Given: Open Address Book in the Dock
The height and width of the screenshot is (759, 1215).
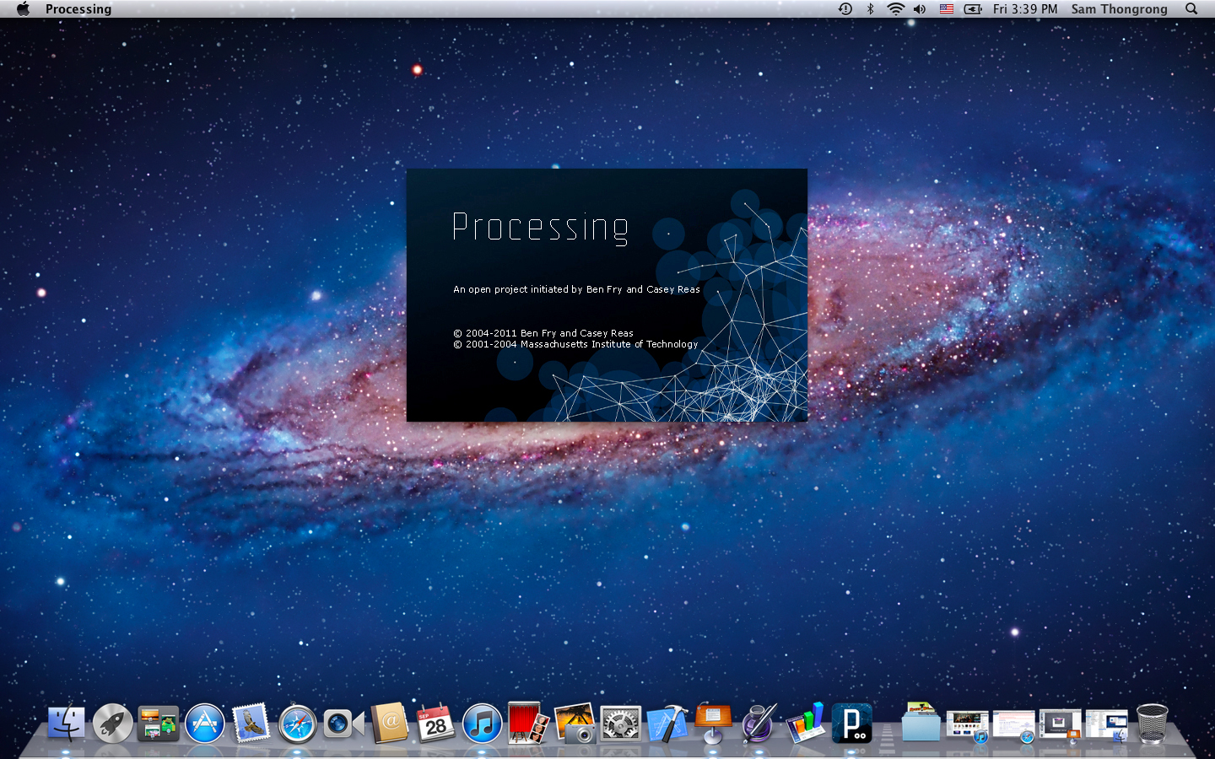Looking at the screenshot, I should coord(390,724).
